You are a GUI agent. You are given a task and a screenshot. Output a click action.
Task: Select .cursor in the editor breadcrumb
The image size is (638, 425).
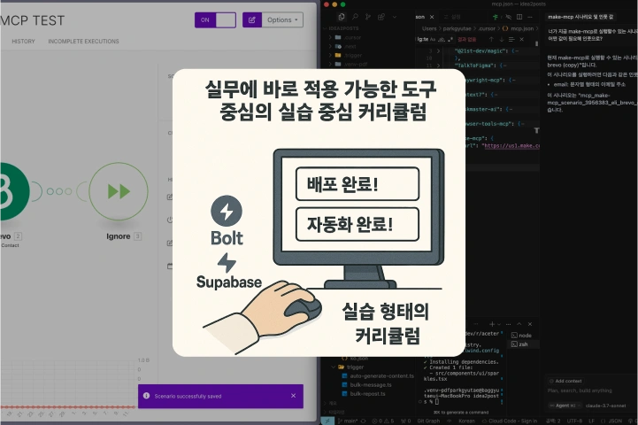pos(487,28)
